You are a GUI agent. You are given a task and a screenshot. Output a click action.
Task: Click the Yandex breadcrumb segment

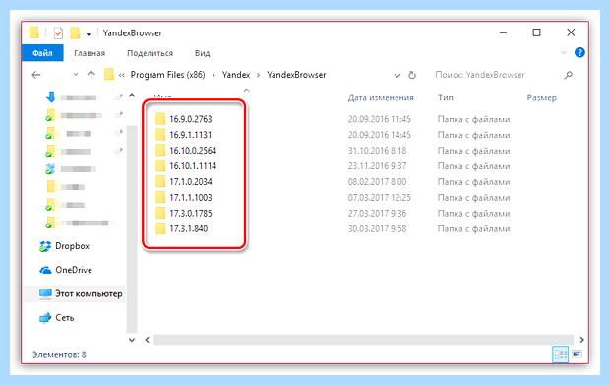pos(236,75)
